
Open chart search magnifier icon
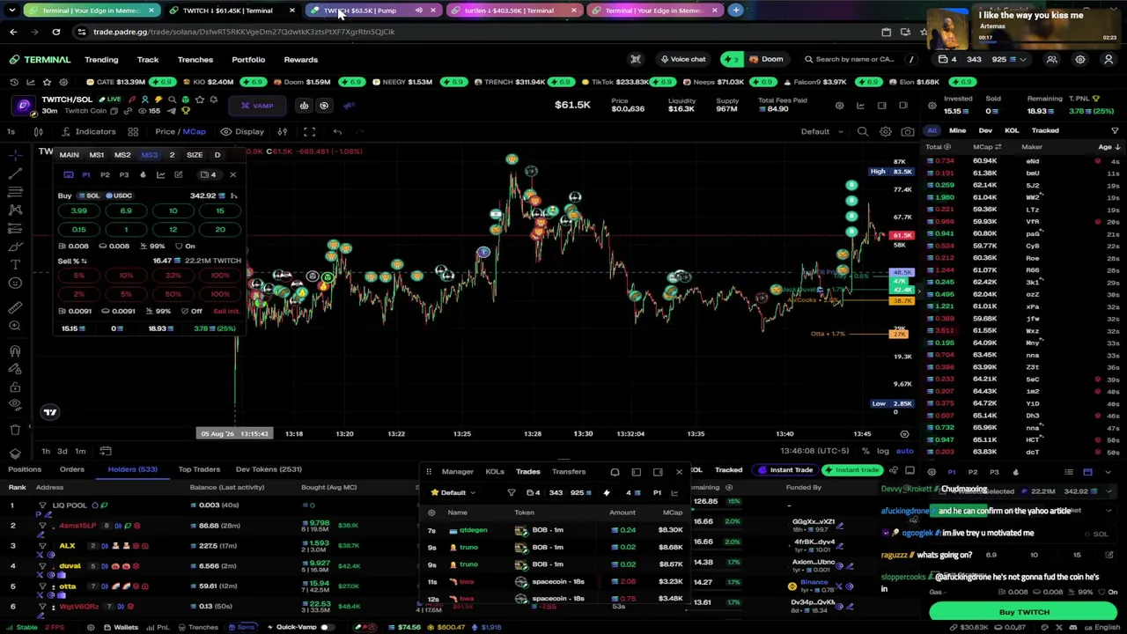863,131
